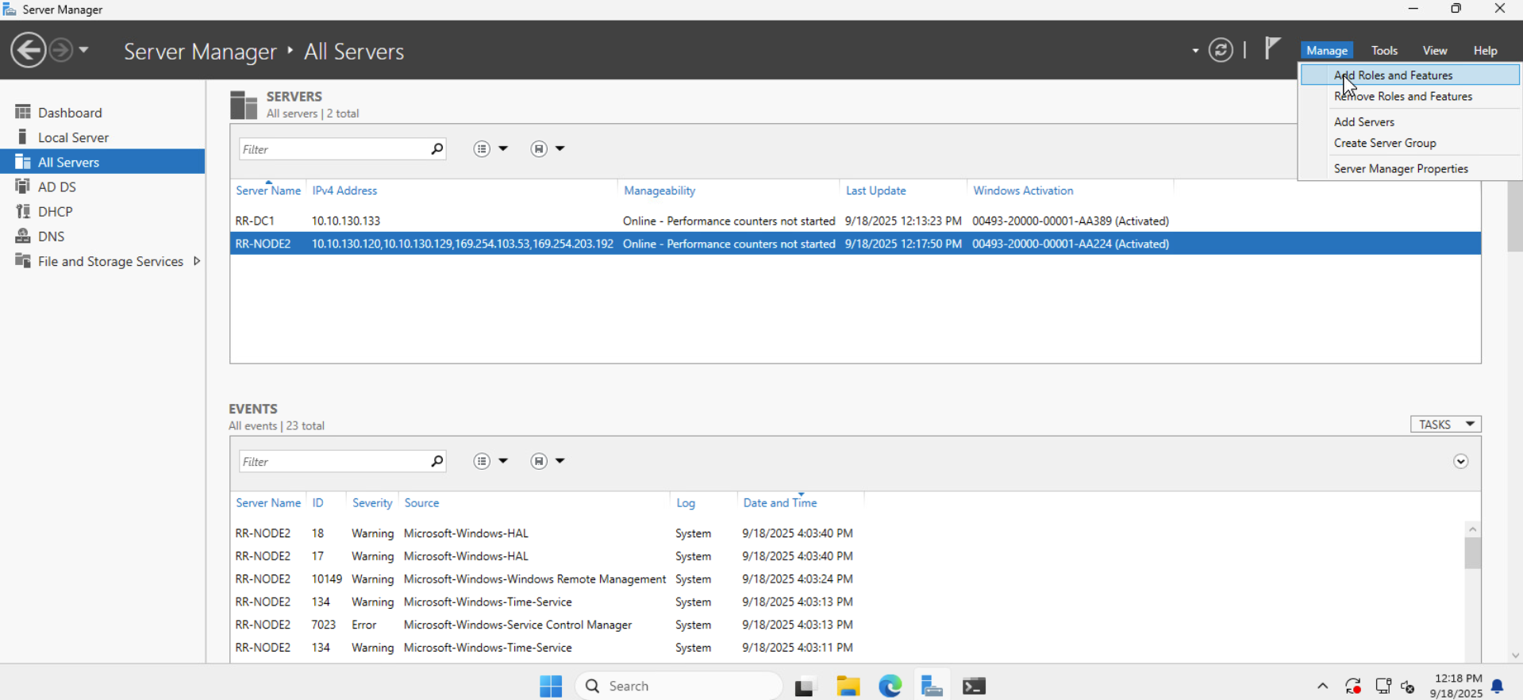Click the AD DS sidebar icon
This screenshot has height=700, width=1523.
[22, 186]
